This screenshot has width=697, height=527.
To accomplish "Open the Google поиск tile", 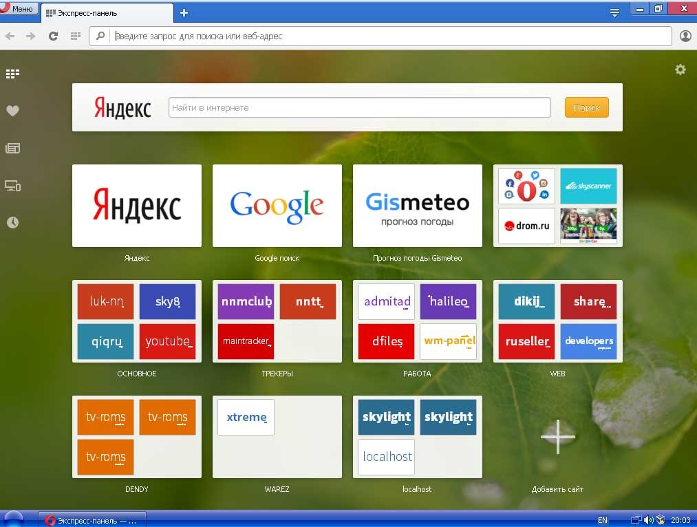I will [x=277, y=206].
